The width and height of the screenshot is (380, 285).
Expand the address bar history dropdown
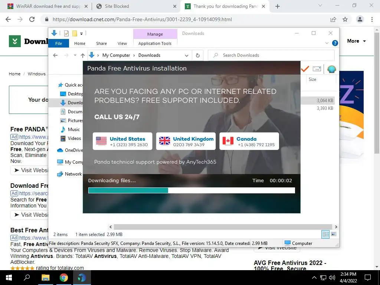coord(186,56)
